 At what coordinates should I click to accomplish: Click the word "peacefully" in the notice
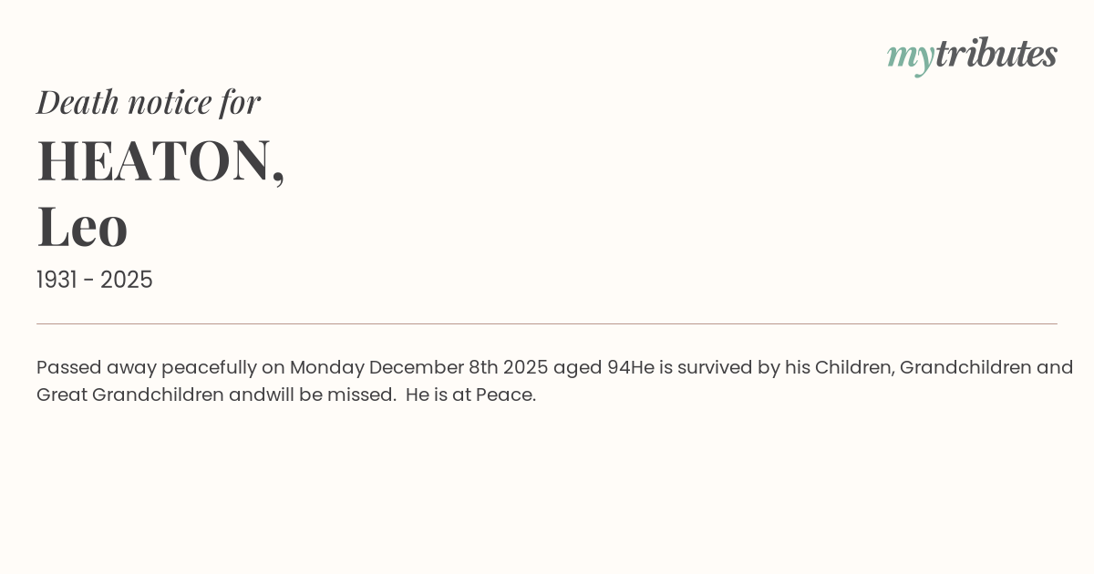[x=209, y=367]
